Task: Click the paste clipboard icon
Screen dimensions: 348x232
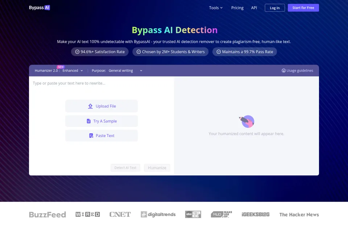Action: click(91, 136)
